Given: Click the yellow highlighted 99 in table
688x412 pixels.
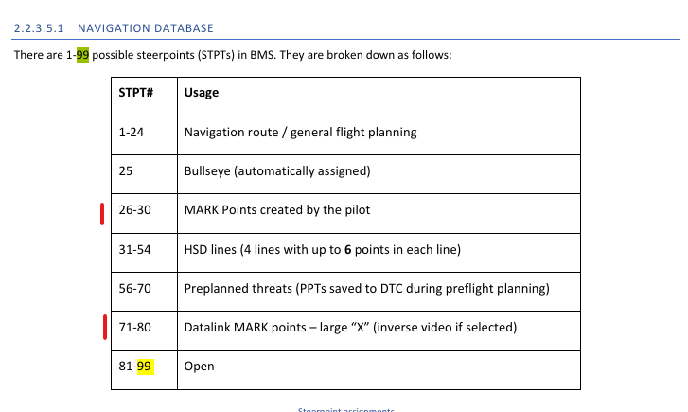Looking at the screenshot, I should coord(145,367).
